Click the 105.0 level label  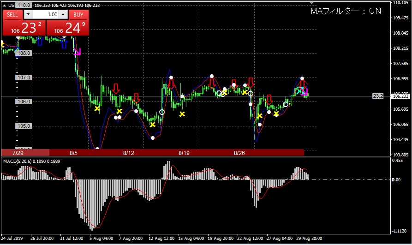pos(24,126)
